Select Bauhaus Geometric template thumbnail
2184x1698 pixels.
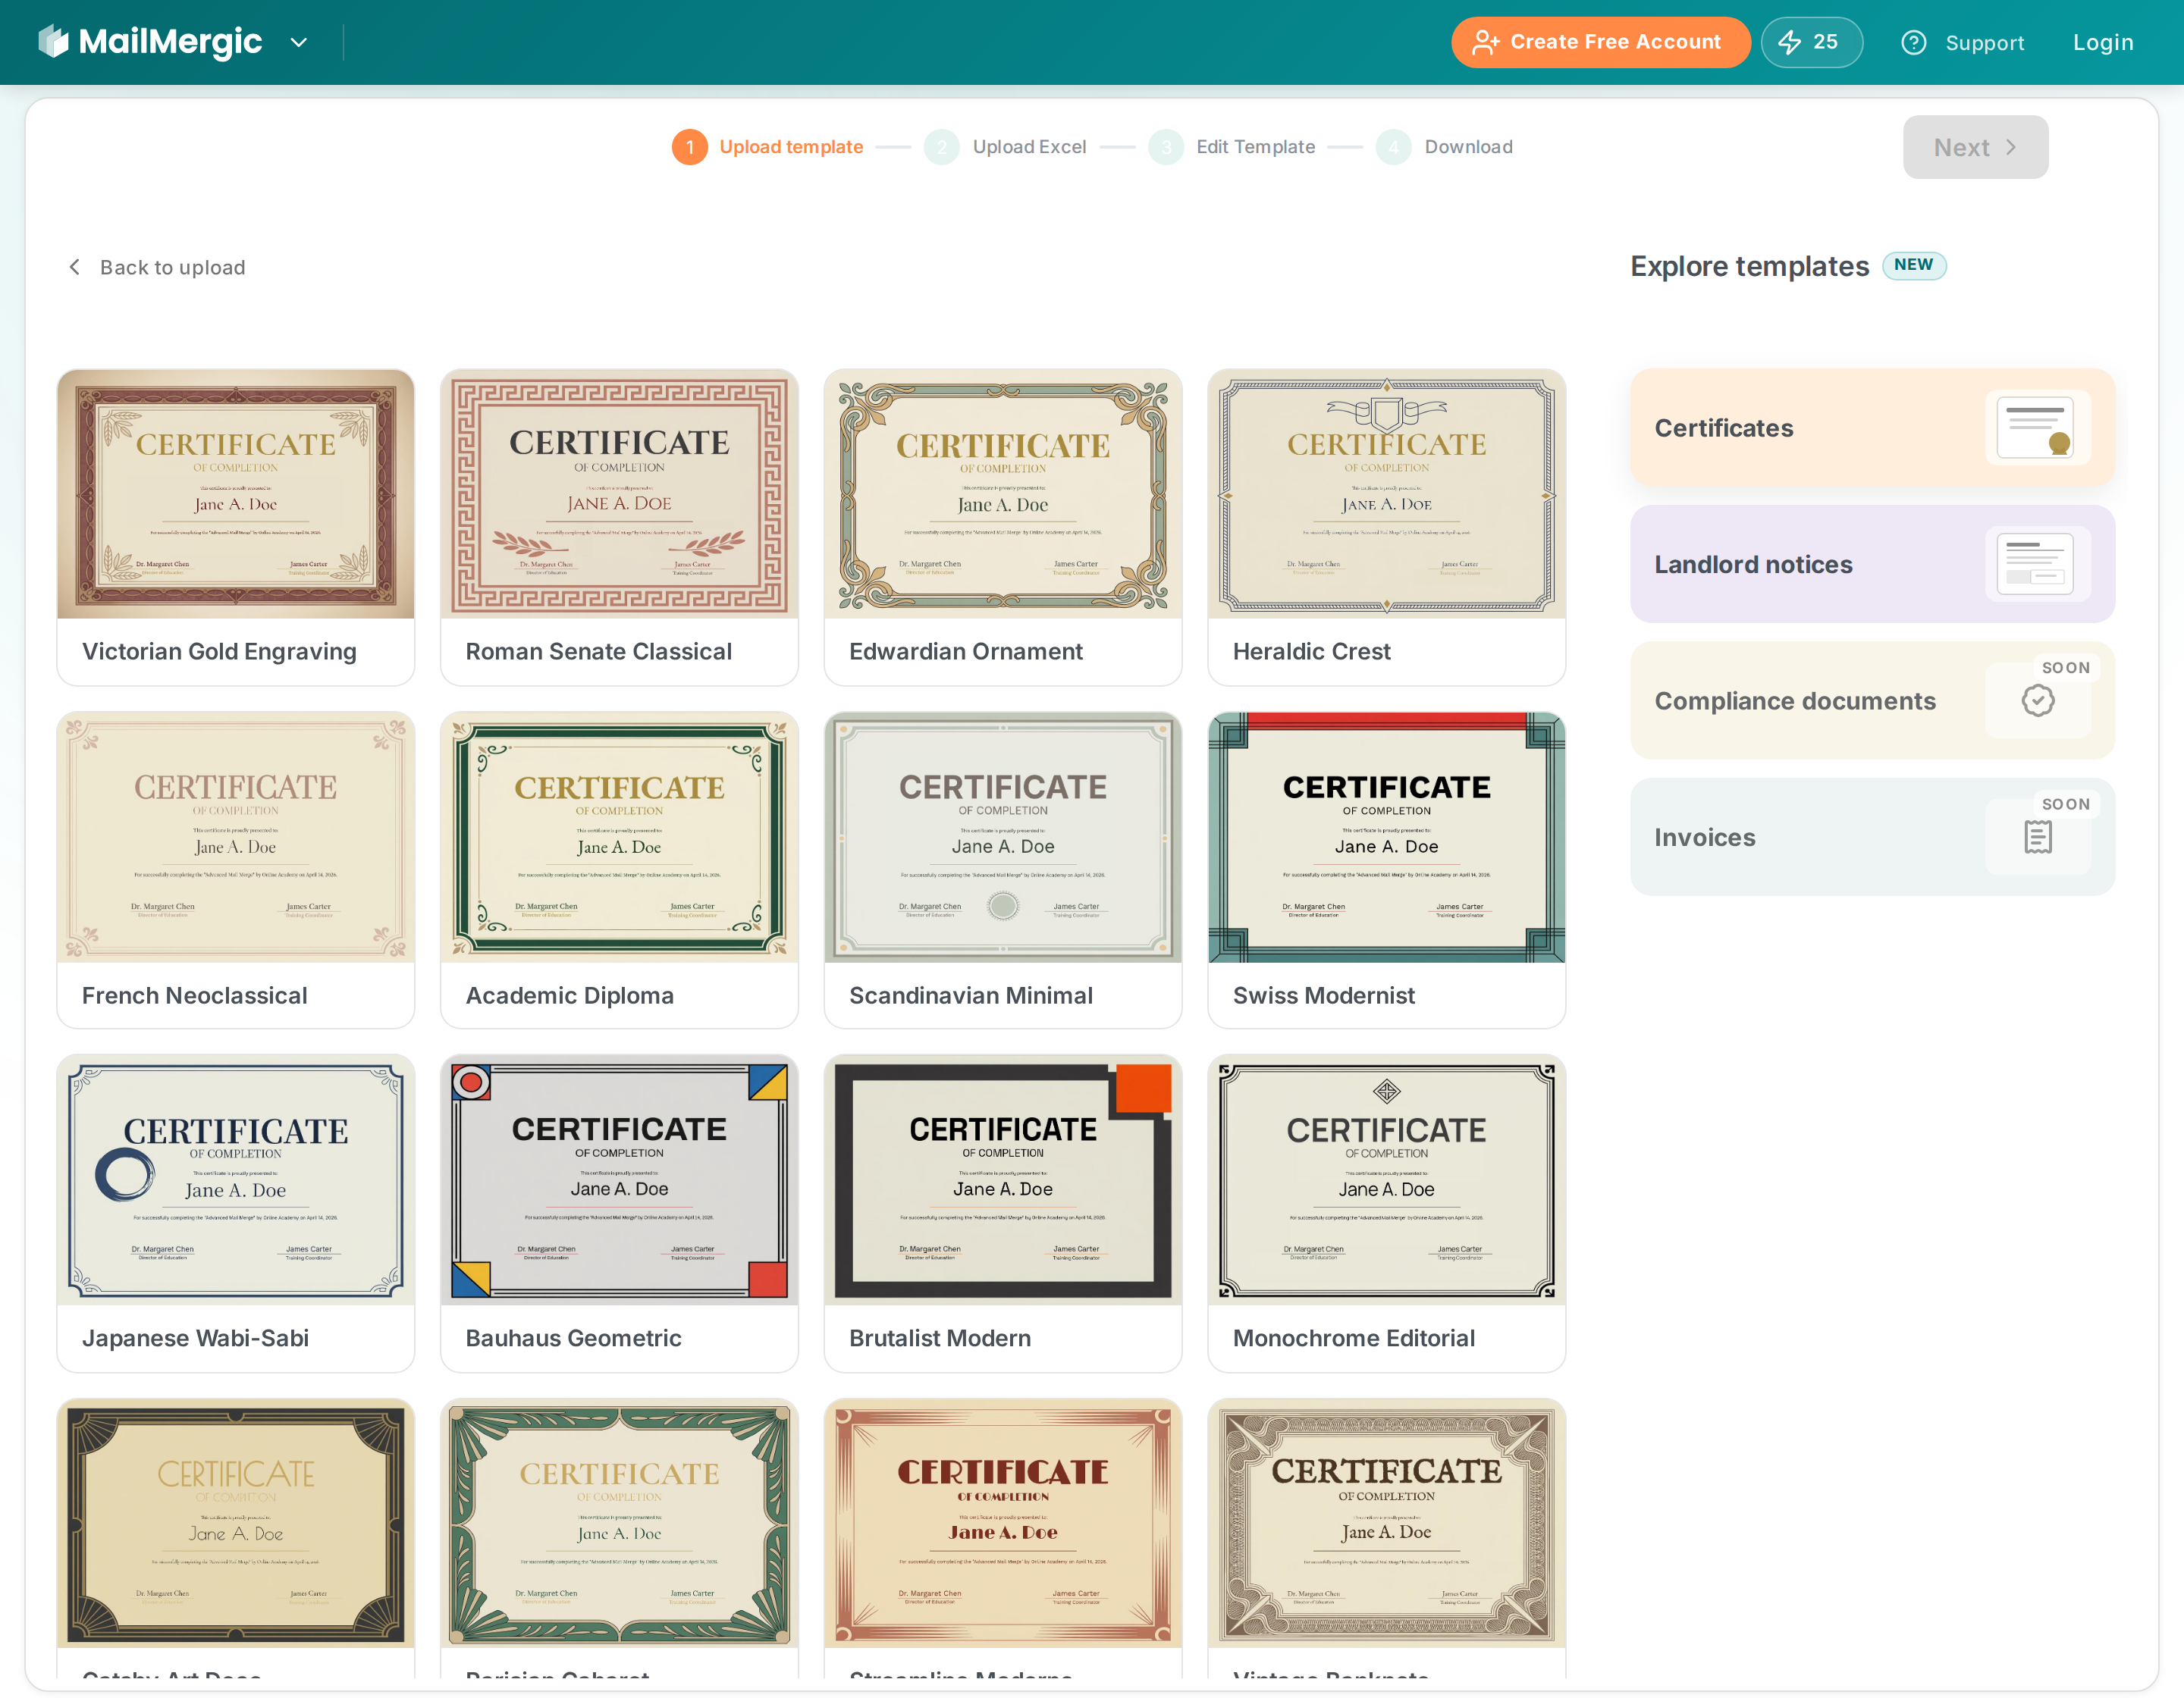(x=619, y=1180)
